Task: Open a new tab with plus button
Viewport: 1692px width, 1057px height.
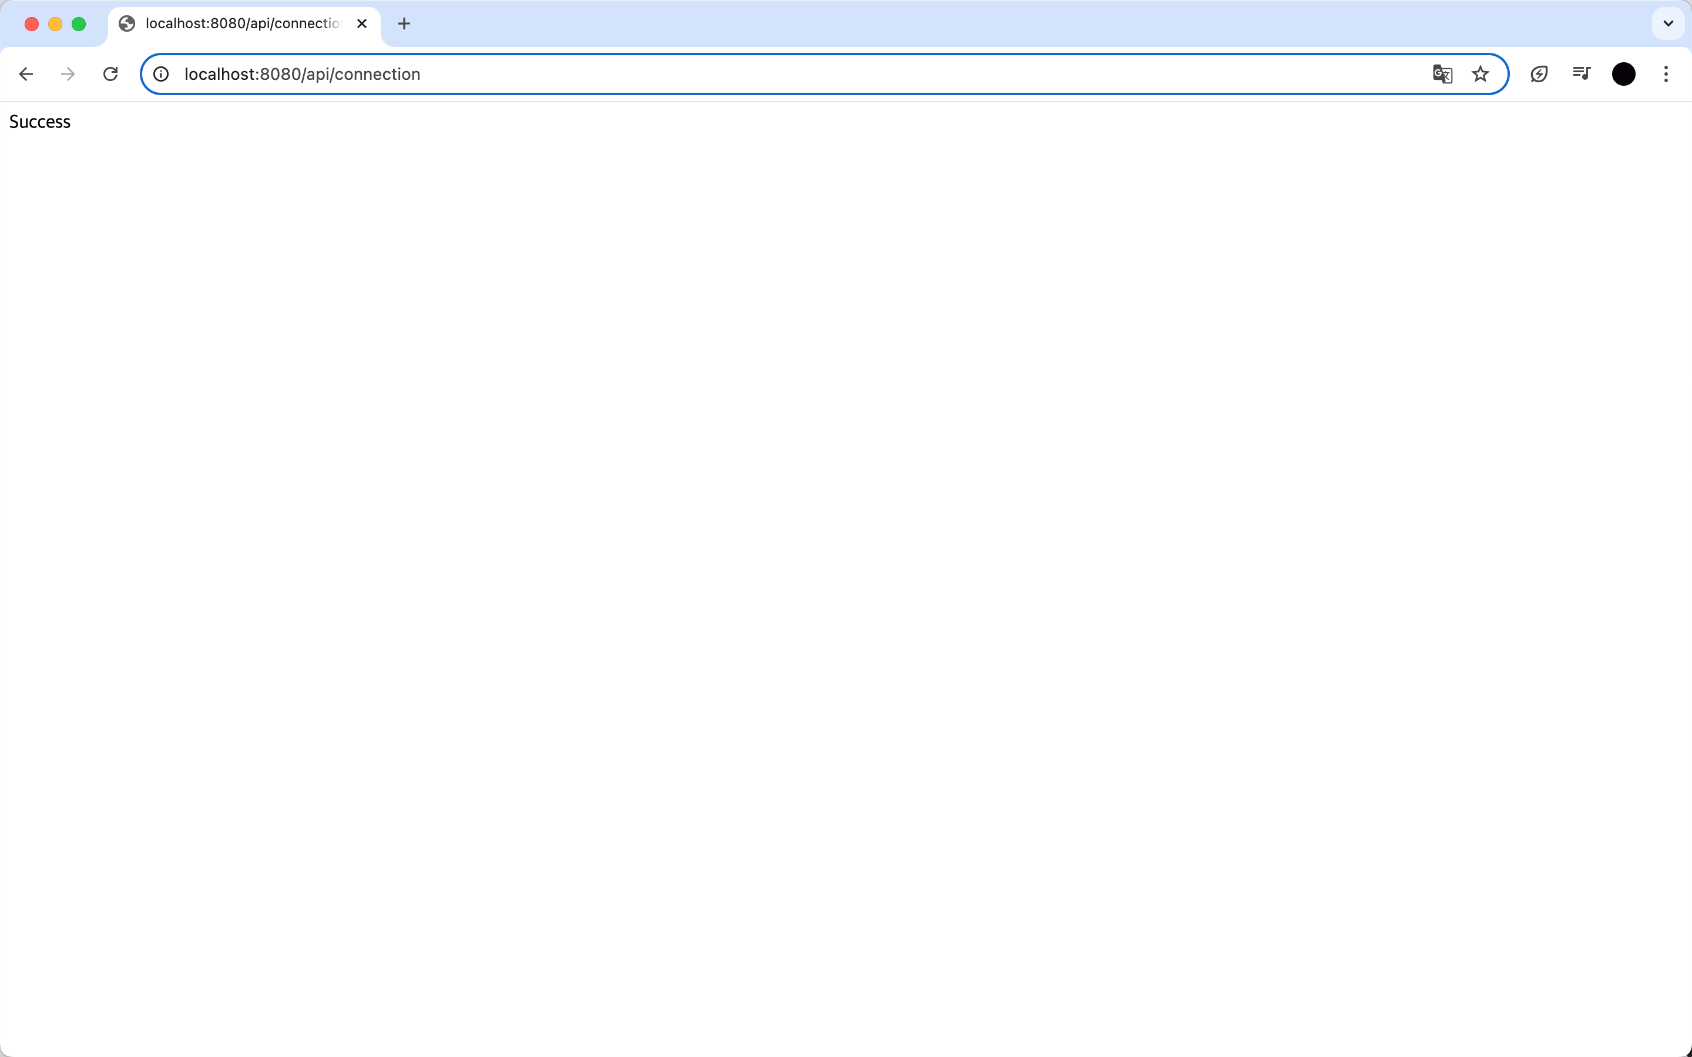Action: tap(404, 23)
